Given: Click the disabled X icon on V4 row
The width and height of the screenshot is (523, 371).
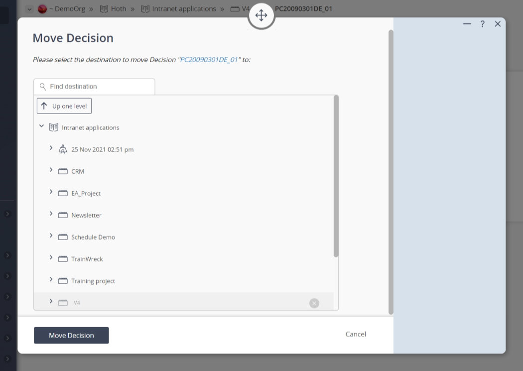Looking at the screenshot, I should 314,303.
